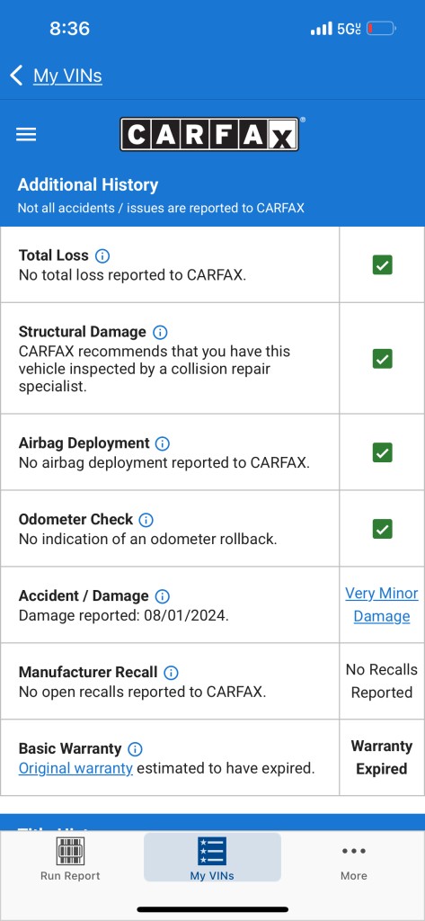425x921 pixels.
Task: Click the Structural Damage green checkbox
Action: (x=382, y=359)
